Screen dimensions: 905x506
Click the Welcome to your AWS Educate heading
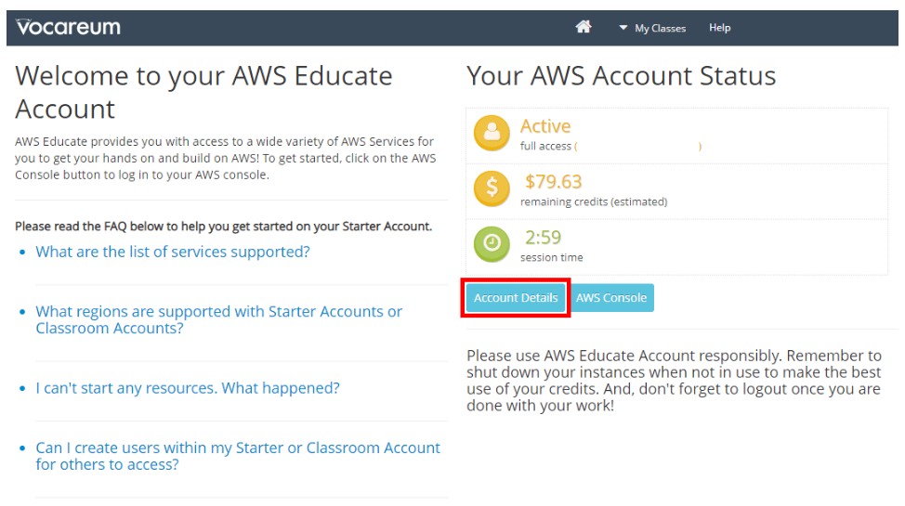click(203, 92)
